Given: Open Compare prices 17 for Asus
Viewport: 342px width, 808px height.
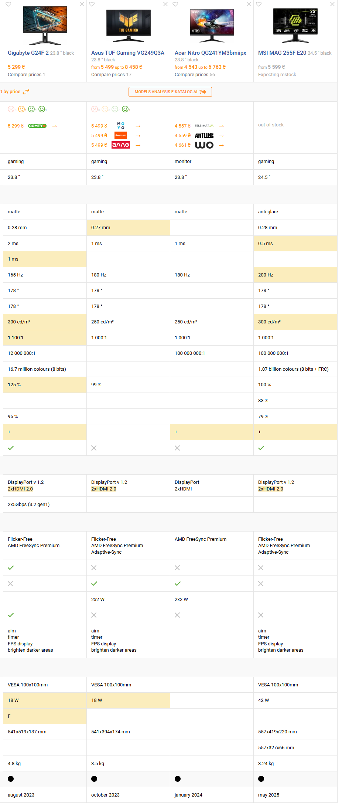Looking at the screenshot, I should 111,75.
